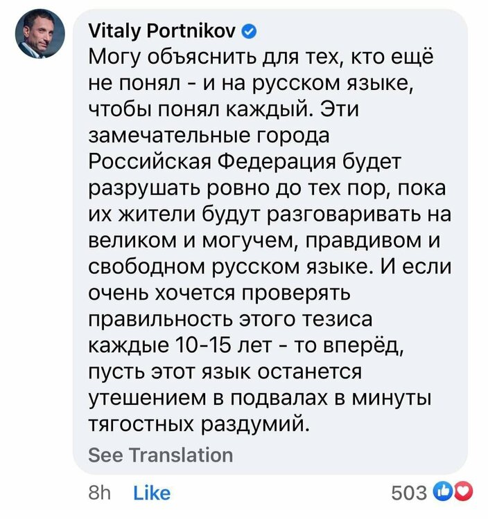This screenshot has height=519, width=488.
Task: Click the Vitaly Portnikov author name
Action: click(x=162, y=30)
